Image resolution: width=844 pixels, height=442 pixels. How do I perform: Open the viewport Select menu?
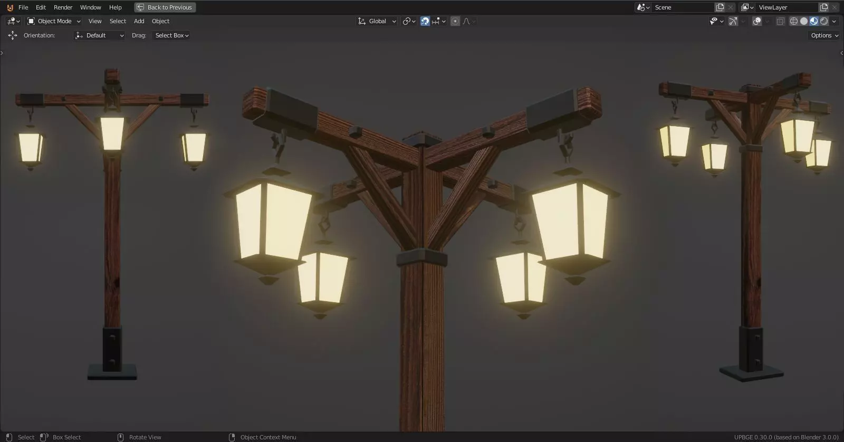coord(118,21)
